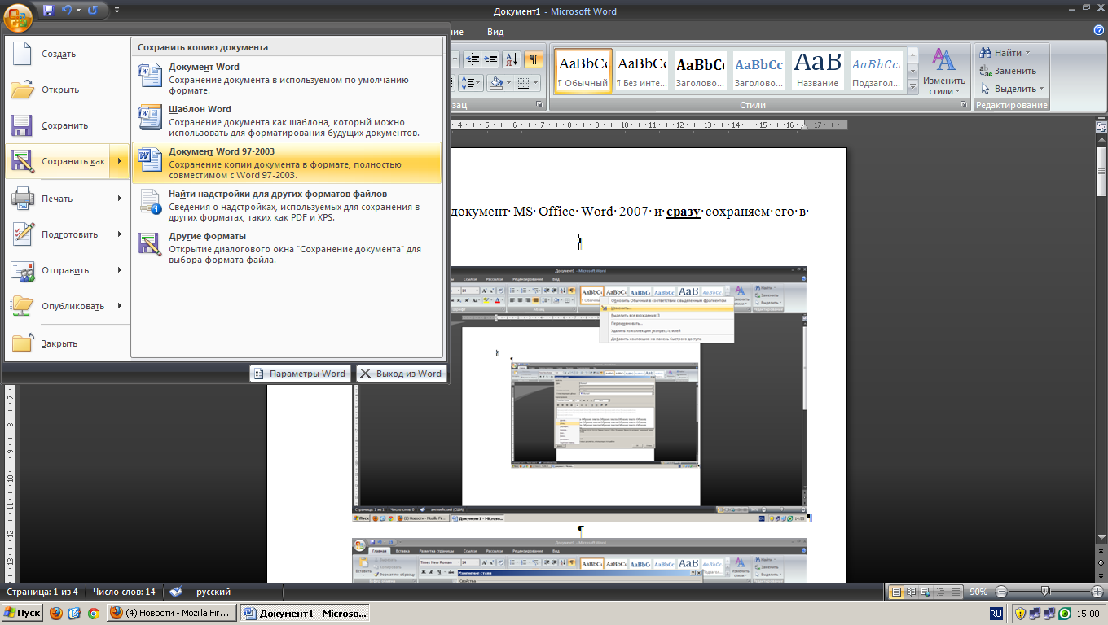The height and width of the screenshot is (625, 1108).
Task: Choose Закрыть in the Office menu
Action: click(67, 343)
